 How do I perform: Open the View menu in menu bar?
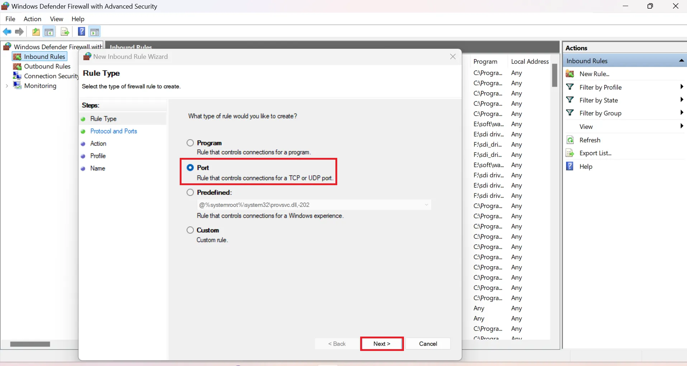tap(56, 19)
